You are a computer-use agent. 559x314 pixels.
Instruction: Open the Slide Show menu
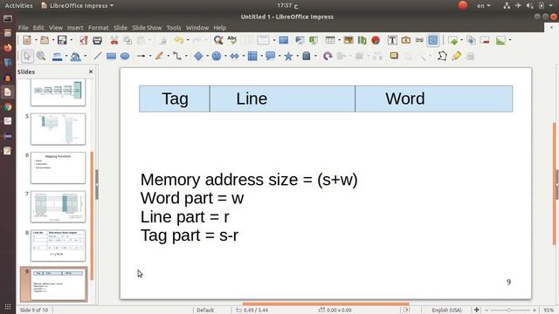[147, 27]
